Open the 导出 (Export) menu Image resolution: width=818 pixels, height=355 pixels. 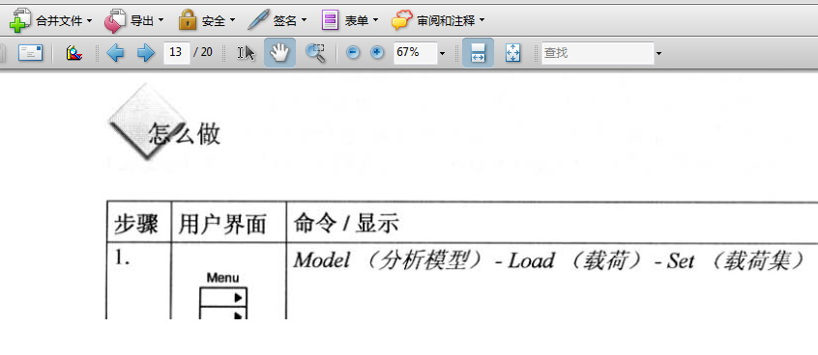tap(134, 21)
